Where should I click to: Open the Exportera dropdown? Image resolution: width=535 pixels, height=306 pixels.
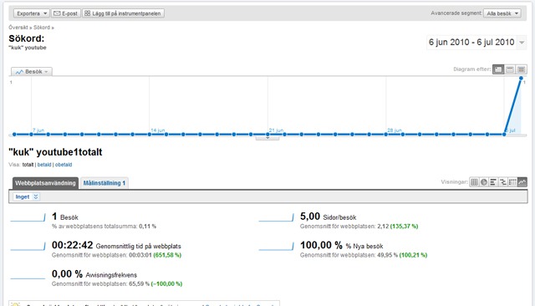pos(32,13)
